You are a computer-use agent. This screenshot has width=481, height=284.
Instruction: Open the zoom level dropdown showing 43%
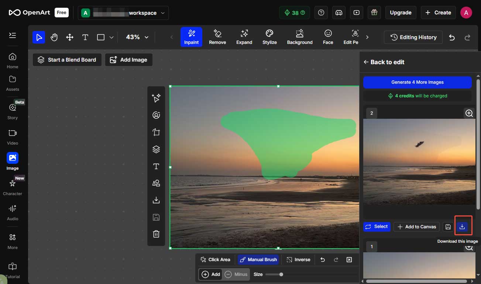click(137, 37)
